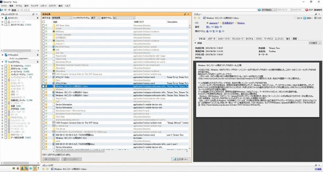
Task: Open the immaterial items 表示 dropdown
Action: point(95,18)
